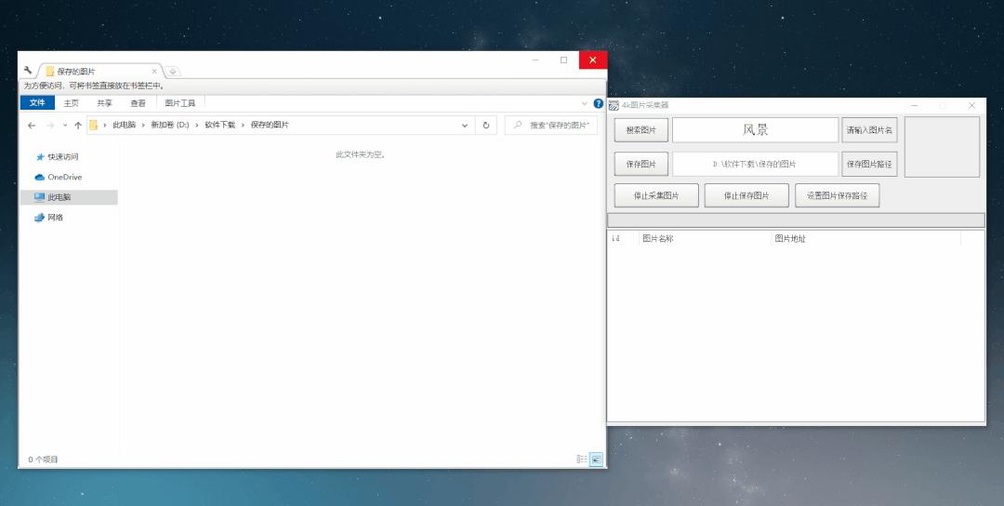Viewport: 1004px width, 506px height.
Task: Switch Explorer to large icons view
Action: (596, 459)
